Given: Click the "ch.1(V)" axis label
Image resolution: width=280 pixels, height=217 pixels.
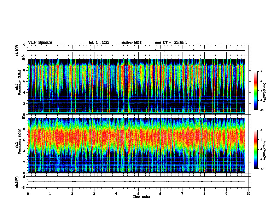Looking at the screenshot, I should click(x=17, y=50).
